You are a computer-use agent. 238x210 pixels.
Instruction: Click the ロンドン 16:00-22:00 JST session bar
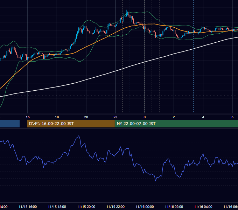click(x=71, y=124)
